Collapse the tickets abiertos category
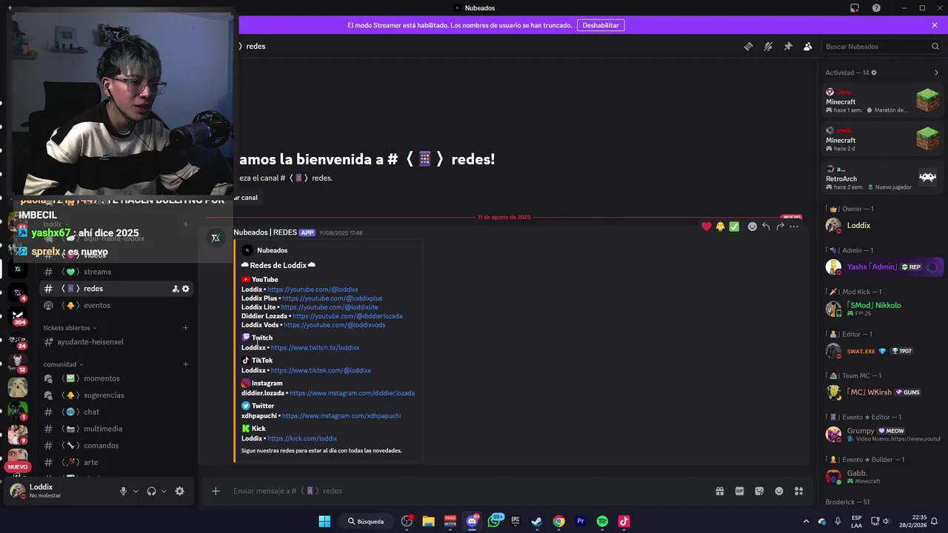Viewport: 948px width, 533px height. (x=70, y=328)
